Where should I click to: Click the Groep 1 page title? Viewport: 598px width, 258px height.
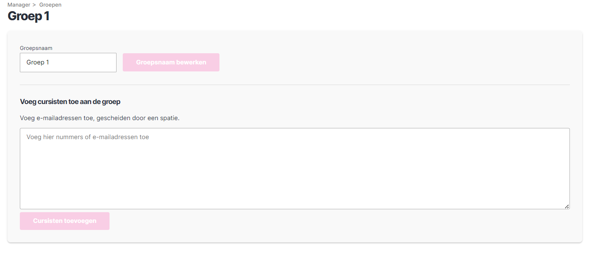point(29,16)
